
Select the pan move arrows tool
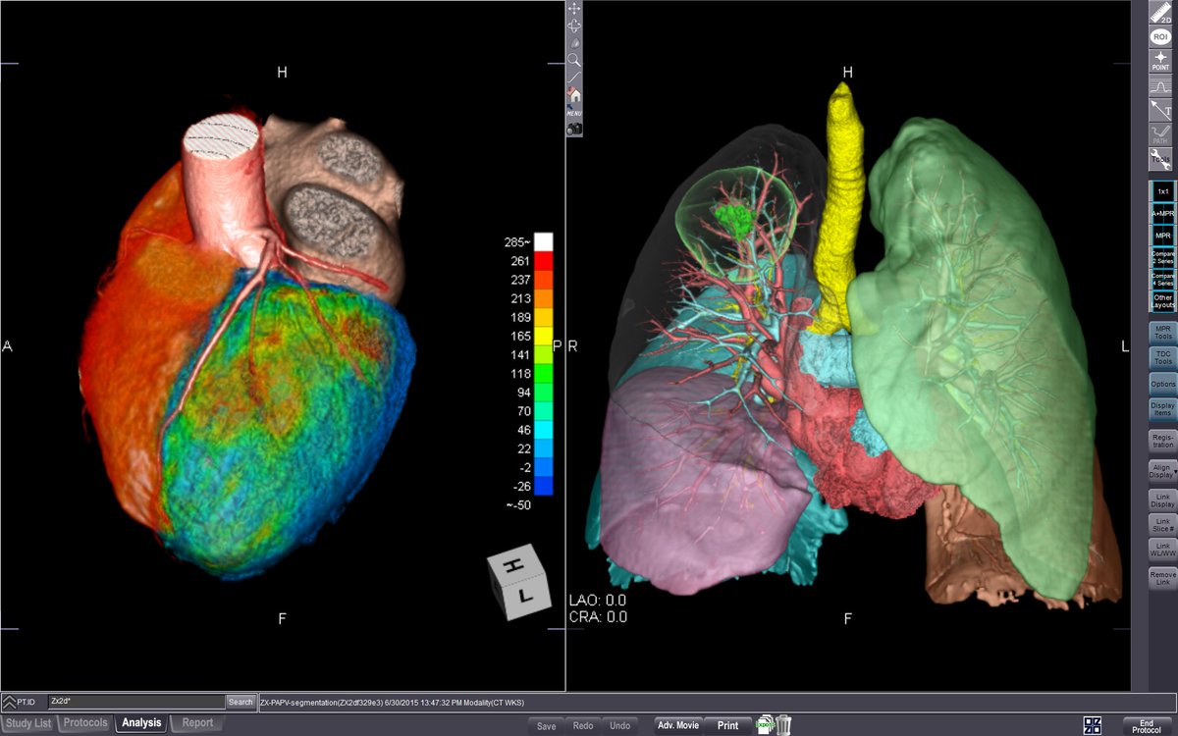[x=574, y=8]
